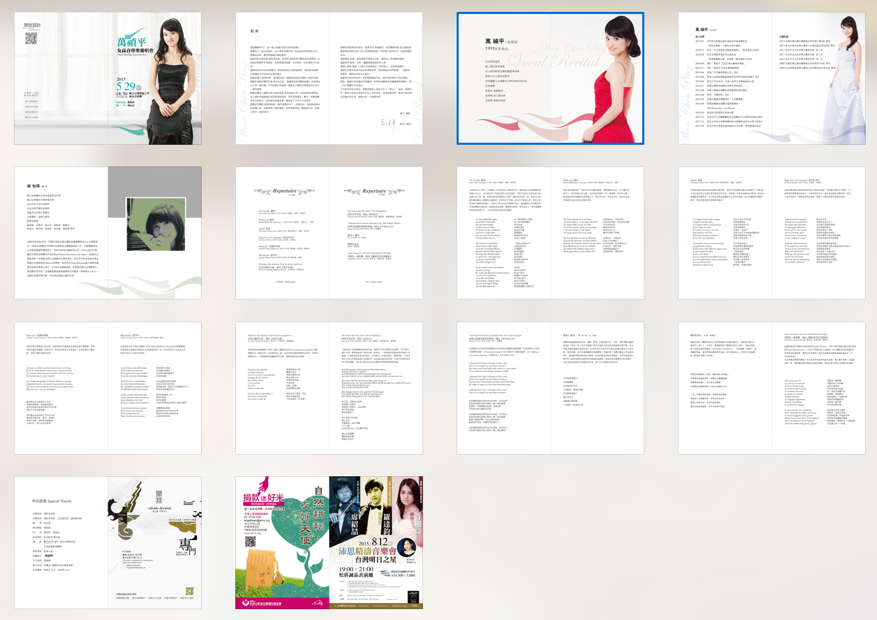Image resolution: width=877 pixels, height=620 pixels.
Task: Click the highlighted spread showing woman in red dress
Action: pyautogui.click(x=550, y=79)
